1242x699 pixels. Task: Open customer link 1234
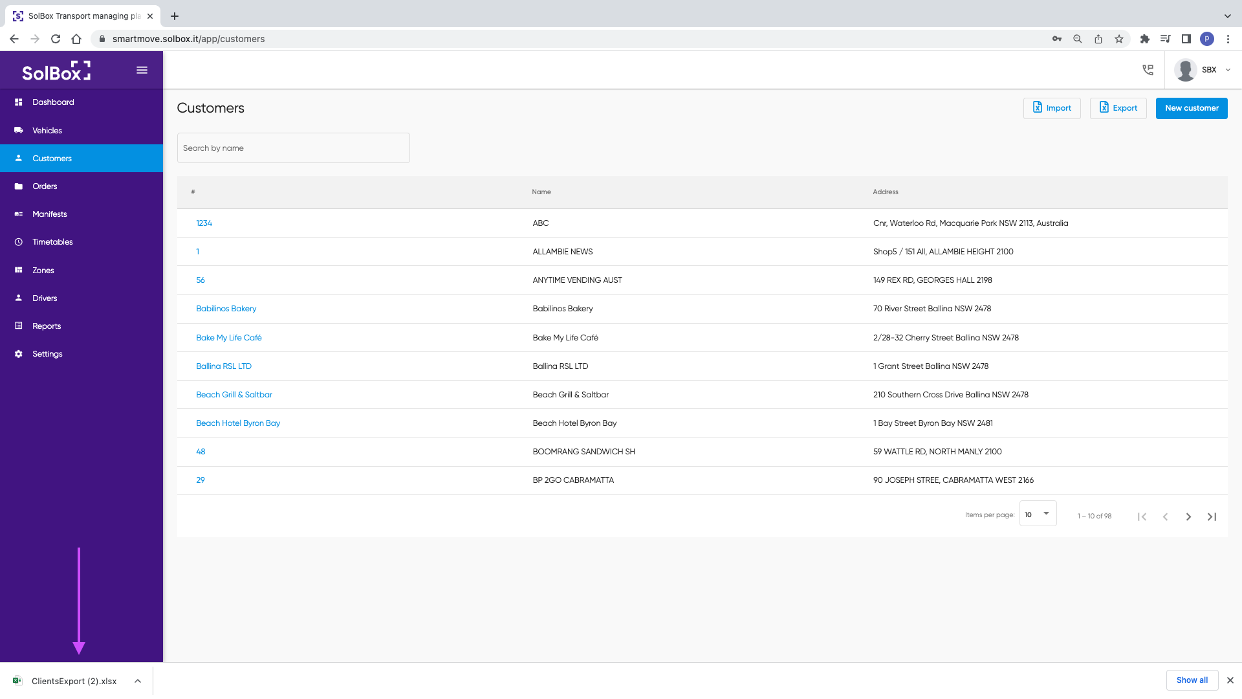point(204,223)
